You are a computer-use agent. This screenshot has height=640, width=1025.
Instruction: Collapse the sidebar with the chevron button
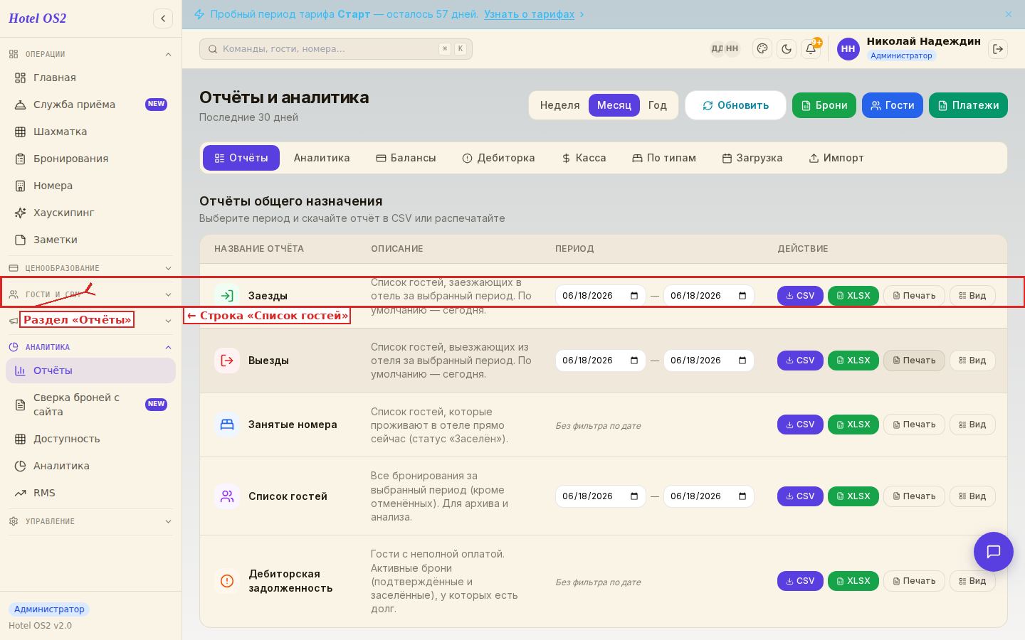click(x=163, y=18)
